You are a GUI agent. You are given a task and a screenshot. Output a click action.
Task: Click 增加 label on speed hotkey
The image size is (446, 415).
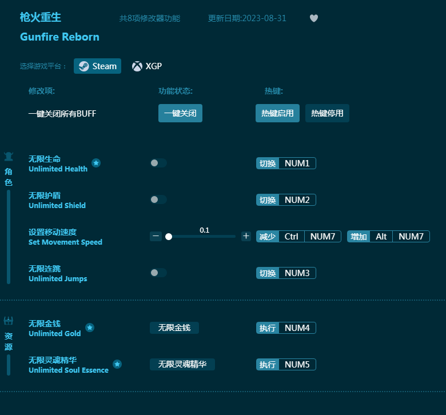359,237
